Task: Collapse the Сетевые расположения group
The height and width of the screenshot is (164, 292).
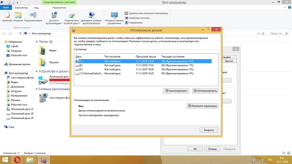Action: click(x=37, y=89)
